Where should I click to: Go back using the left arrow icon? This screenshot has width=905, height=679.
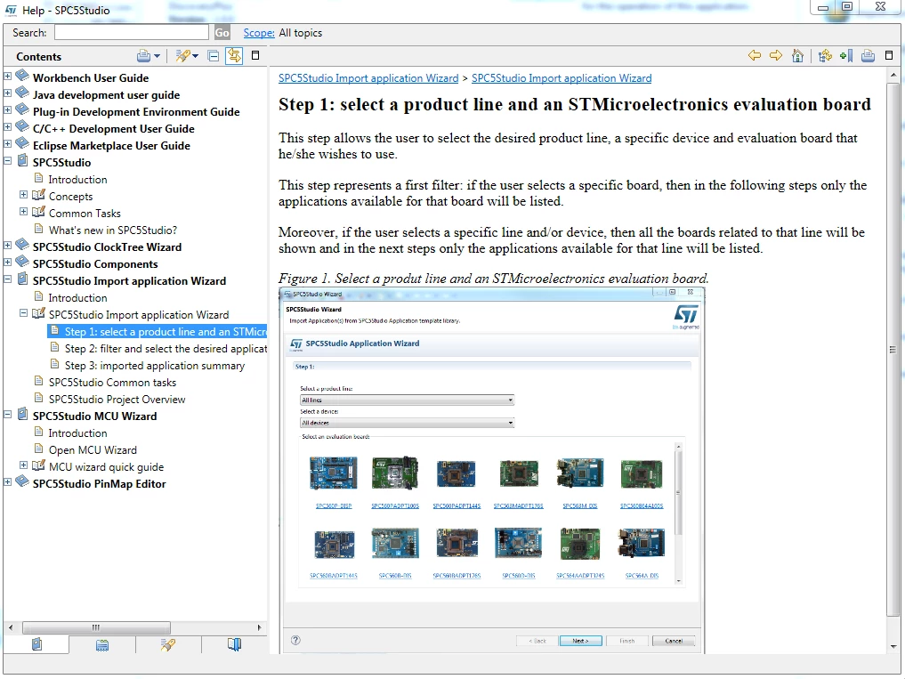(x=755, y=55)
